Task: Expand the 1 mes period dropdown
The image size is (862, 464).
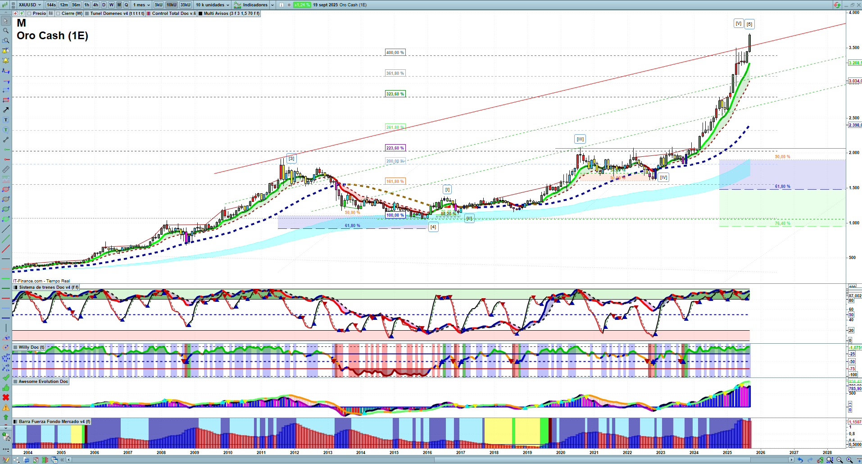Action: click(x=141, y=5)
